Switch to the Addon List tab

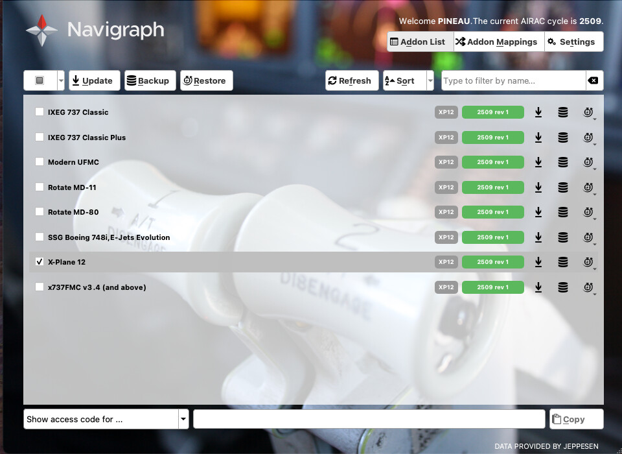tap(420, 42)
